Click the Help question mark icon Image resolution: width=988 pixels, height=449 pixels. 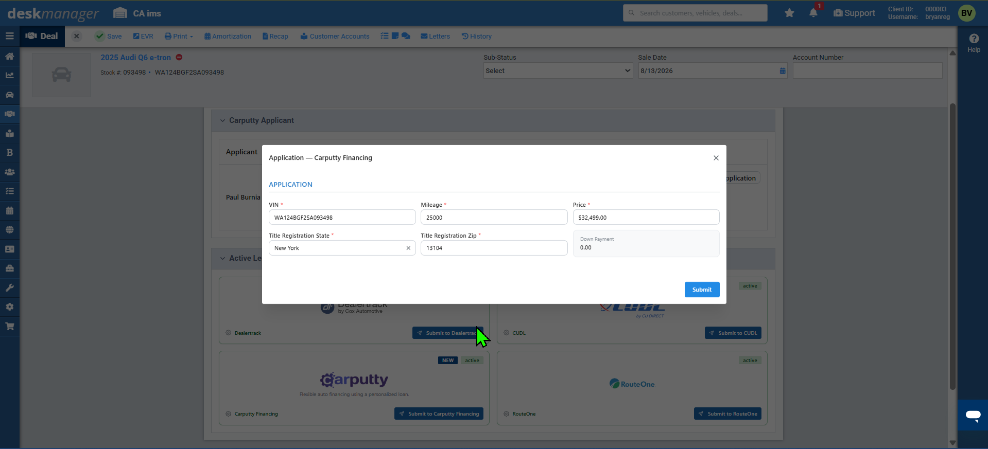pos(974,39)
